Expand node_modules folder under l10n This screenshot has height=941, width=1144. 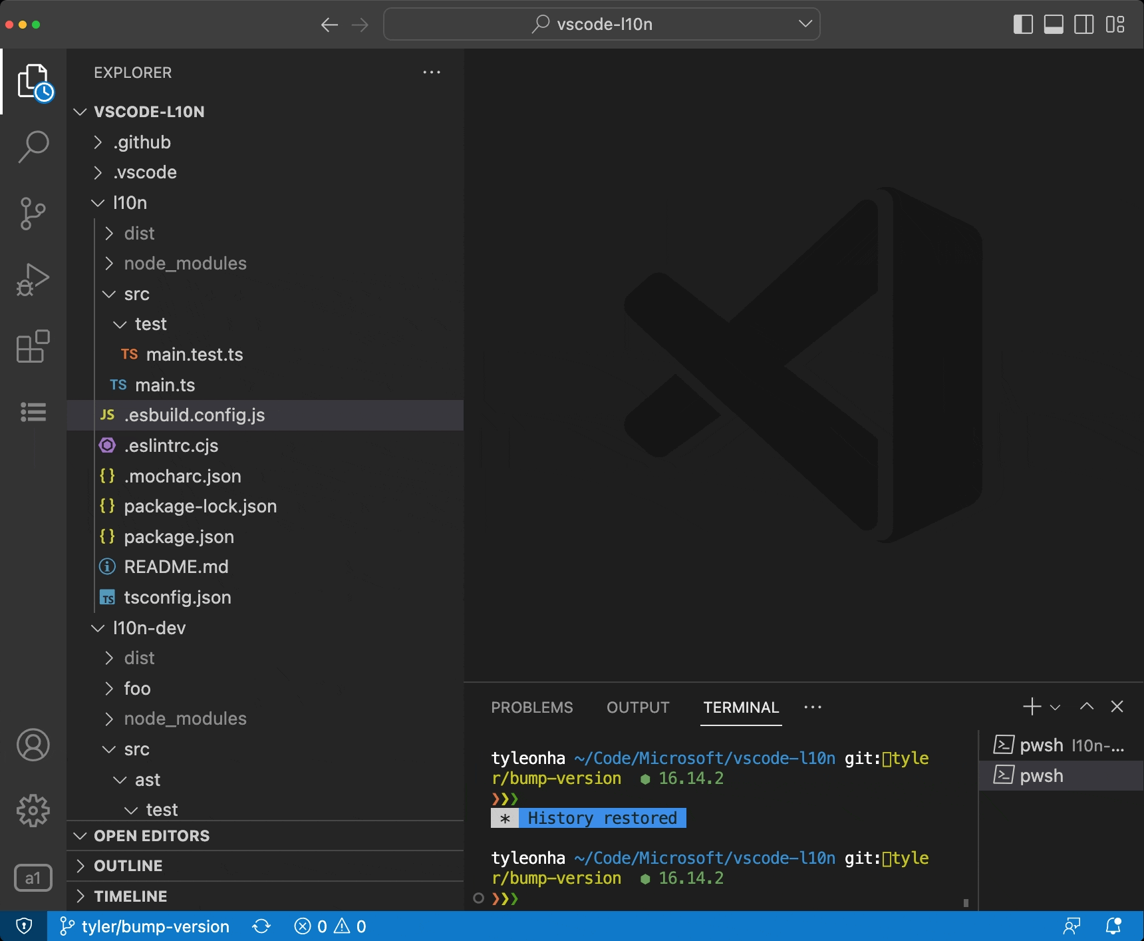pyautogui.click(x=109, y=264)
